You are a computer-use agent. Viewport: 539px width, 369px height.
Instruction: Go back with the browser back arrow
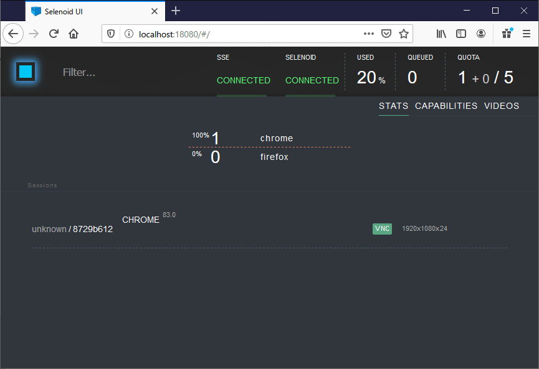[x=13, y=34]
